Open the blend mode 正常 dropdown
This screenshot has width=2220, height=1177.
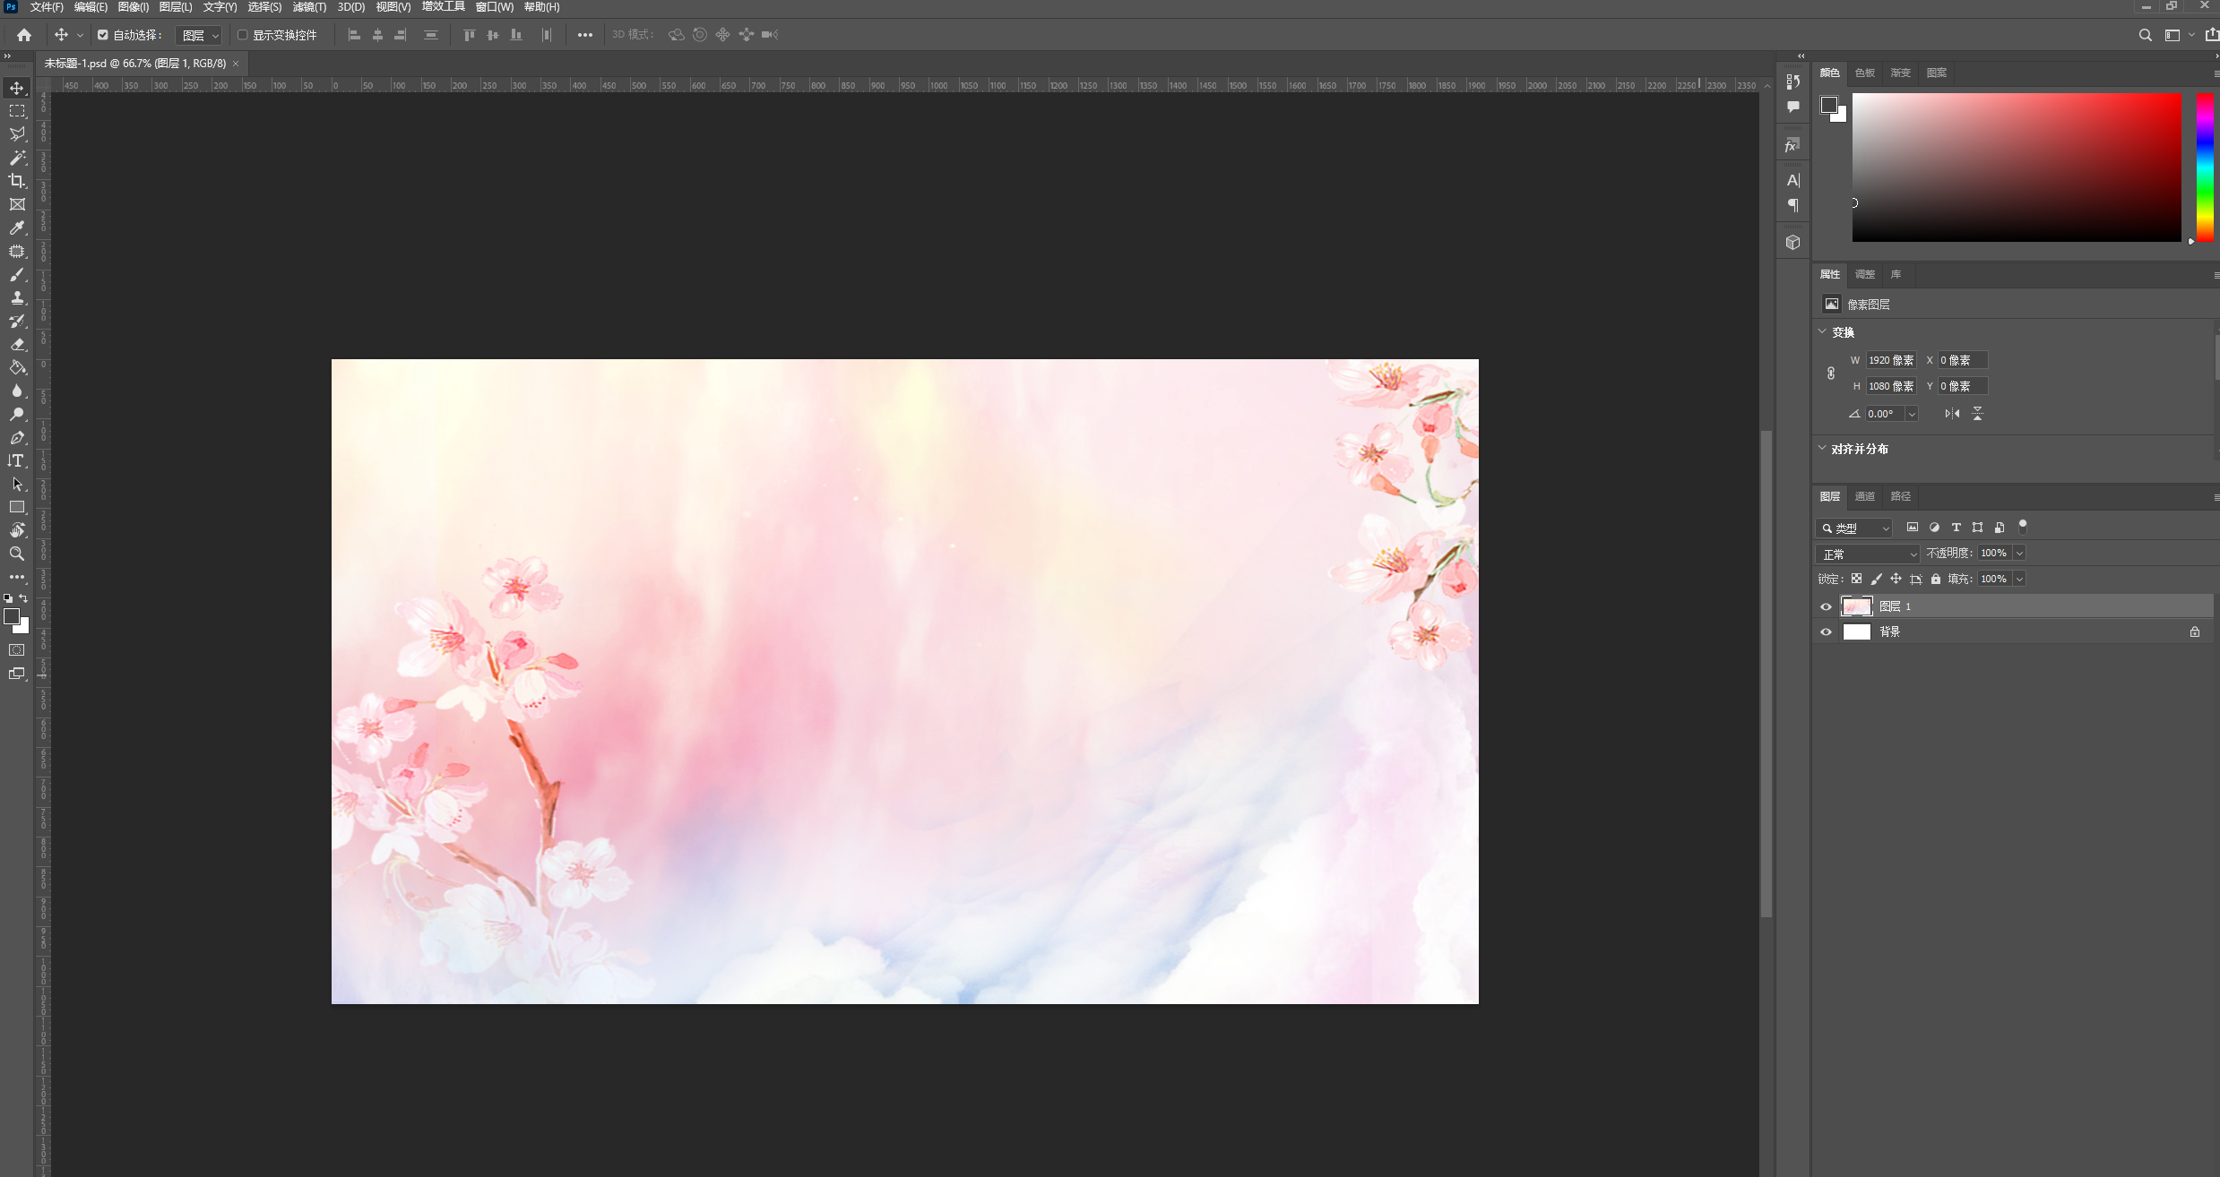[x=1868, y=554]
